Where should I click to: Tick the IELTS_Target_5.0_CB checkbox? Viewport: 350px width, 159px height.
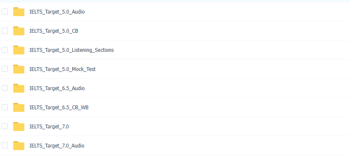point(5,31)
